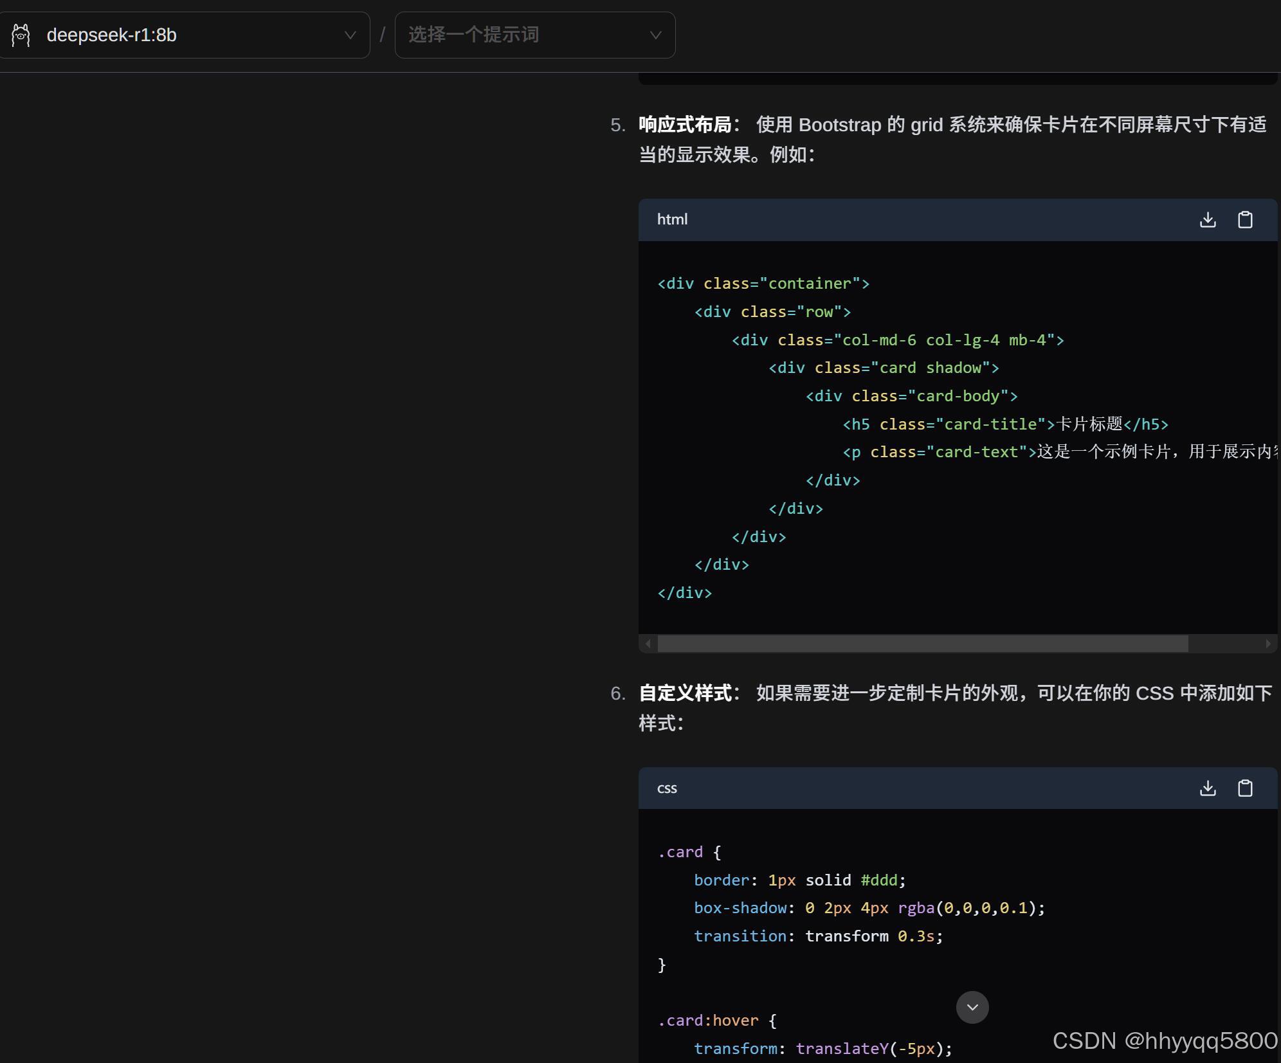Click the html language label
Viewport: 1281px width, 1063px height.
(x=672, y=220)
